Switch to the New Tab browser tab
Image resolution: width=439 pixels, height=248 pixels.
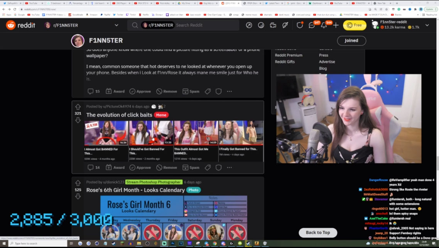382,3
